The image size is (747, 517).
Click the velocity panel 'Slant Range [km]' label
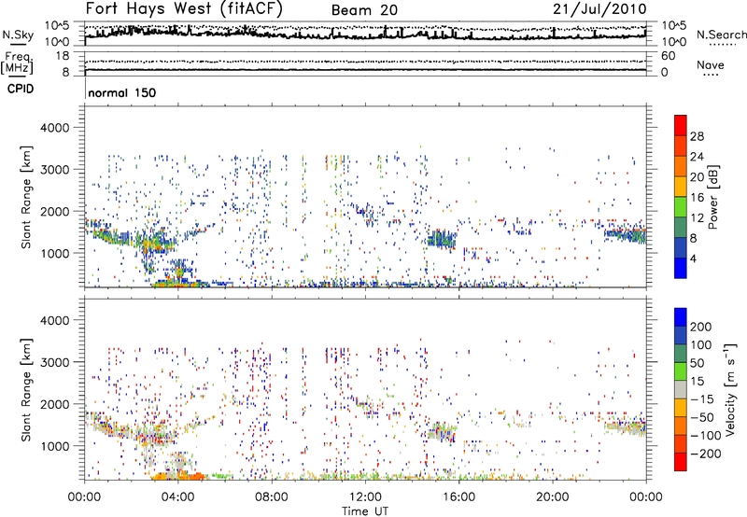(x=26, y=390)
